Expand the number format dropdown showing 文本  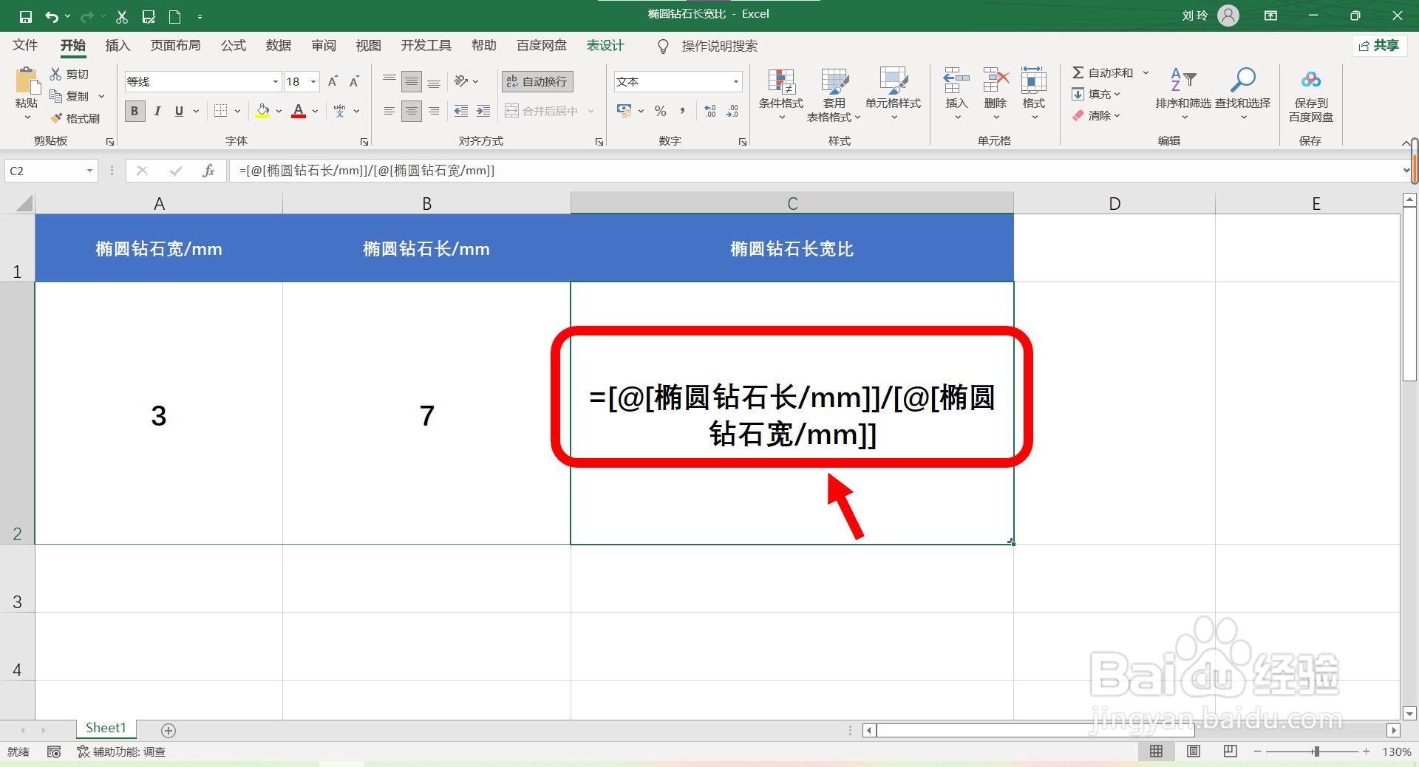[735, 81]
